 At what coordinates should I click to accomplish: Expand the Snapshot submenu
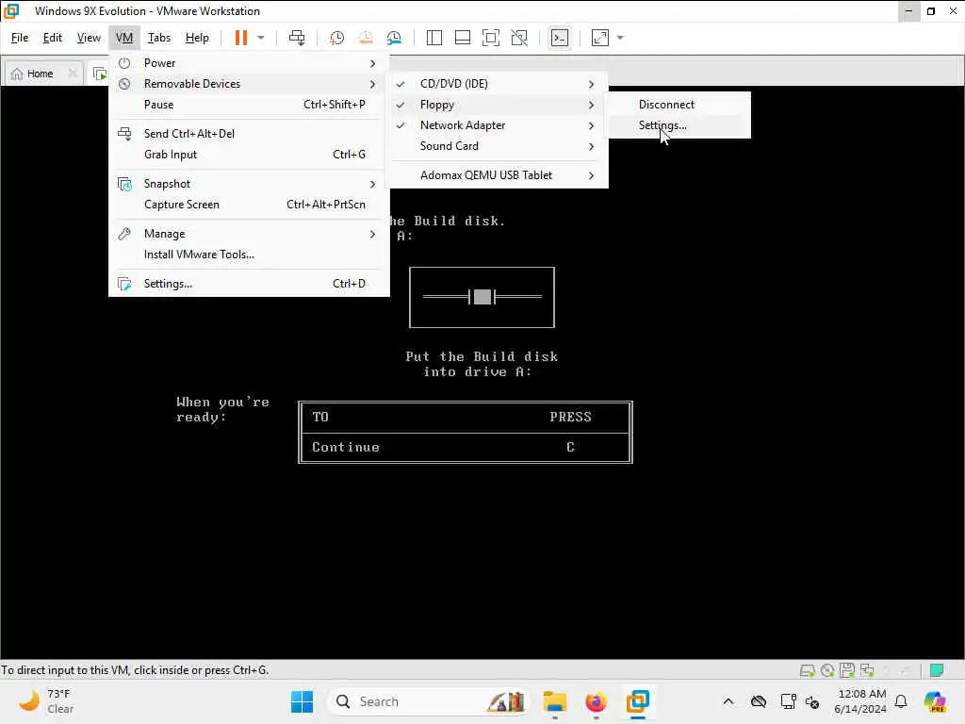tap(249, 184)
